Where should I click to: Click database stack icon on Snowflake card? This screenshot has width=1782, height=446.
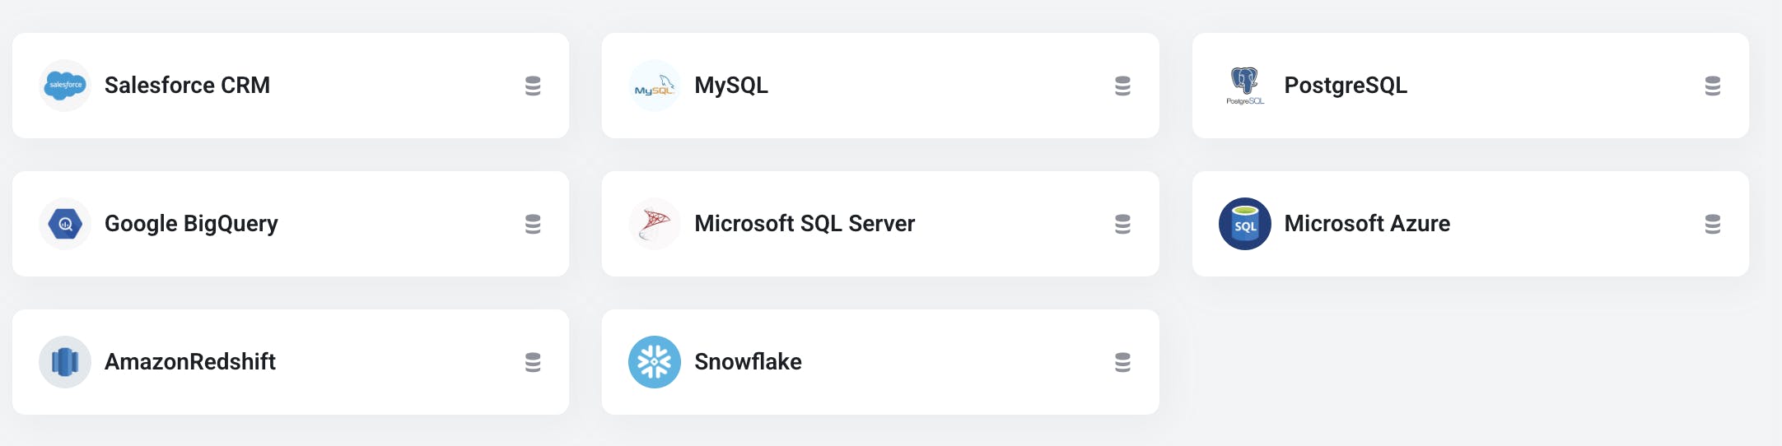(1122, 362)
